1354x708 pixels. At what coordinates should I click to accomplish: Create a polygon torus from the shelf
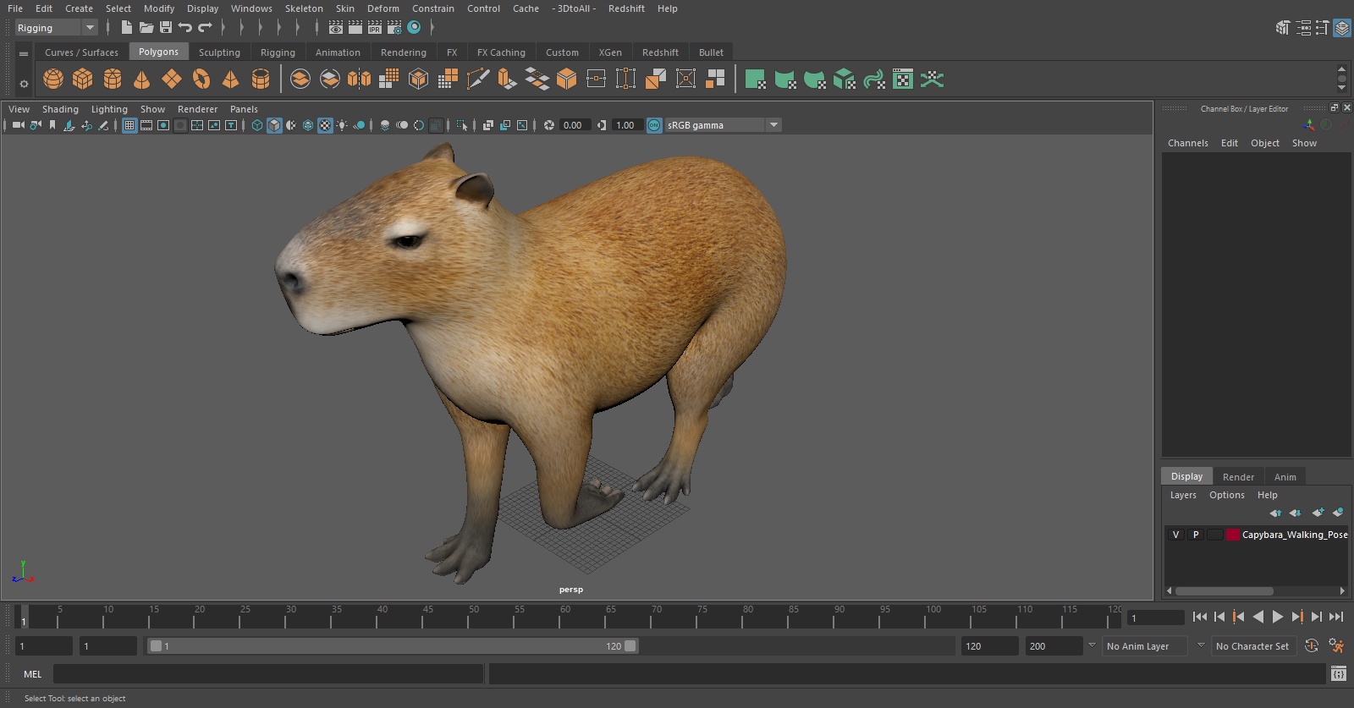click(x=201, y=80)
